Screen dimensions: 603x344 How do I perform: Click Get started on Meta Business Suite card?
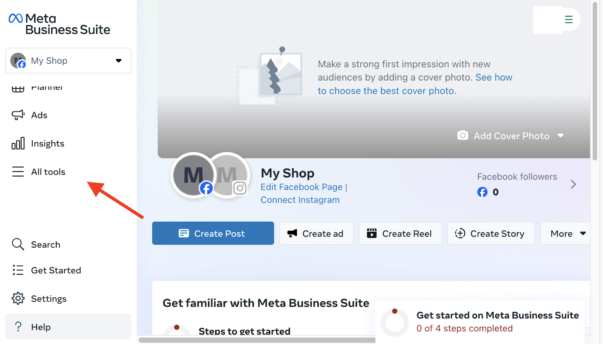(x=480, y=322)
